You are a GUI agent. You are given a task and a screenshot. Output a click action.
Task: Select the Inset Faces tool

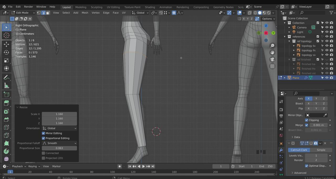coord(7,111)
